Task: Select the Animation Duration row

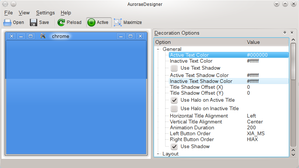Action: click(229, 127)
